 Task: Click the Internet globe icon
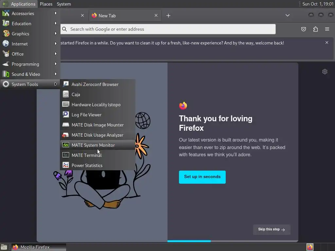pos(6,43)
